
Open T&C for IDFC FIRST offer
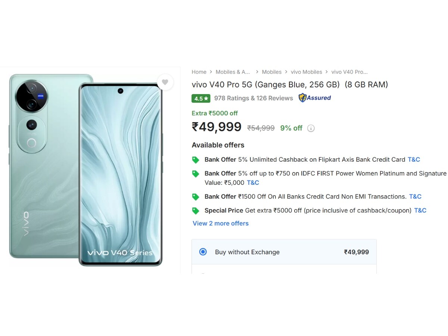coord(253,183)
